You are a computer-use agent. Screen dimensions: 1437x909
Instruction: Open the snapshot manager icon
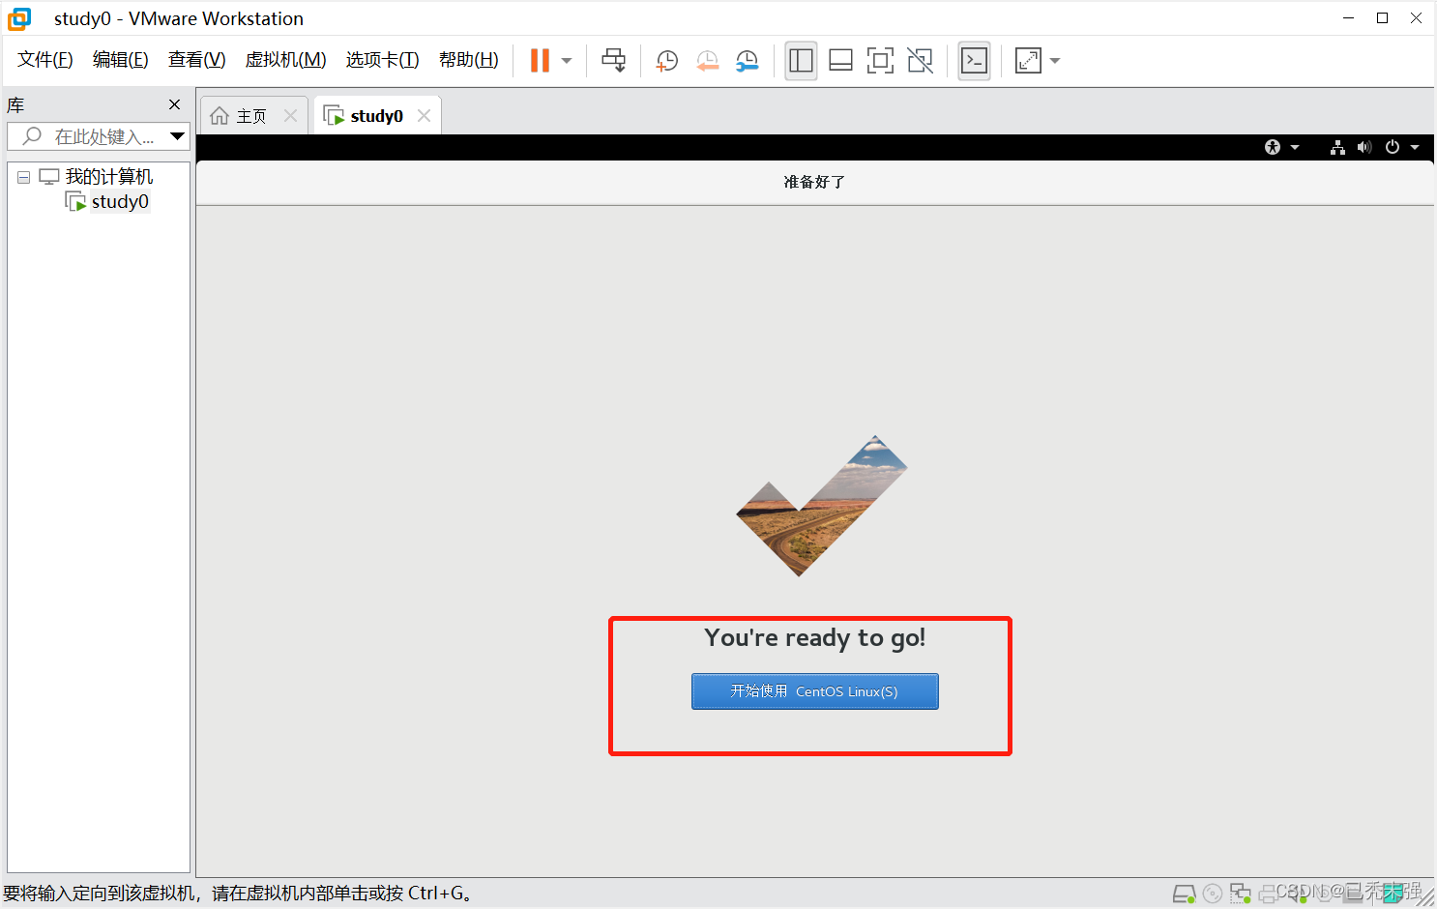(748, 61)
